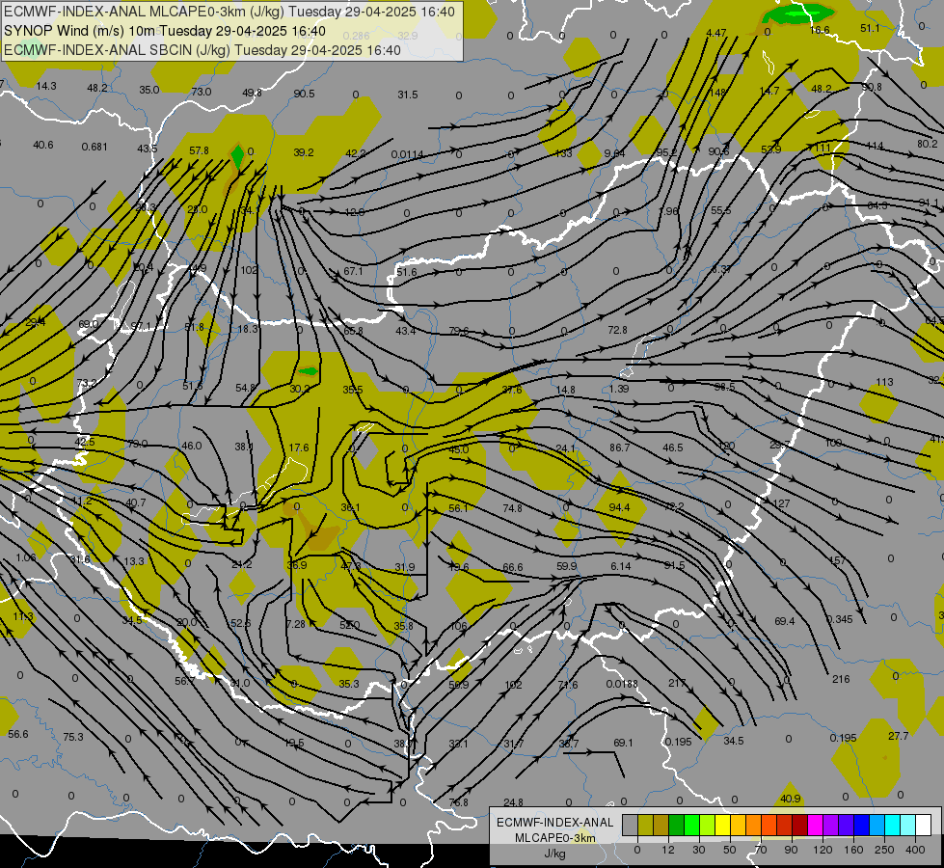This screenshot has width=944, height=868.
Task: Click the dark red legend swatch
Action: tap(799, 826)
